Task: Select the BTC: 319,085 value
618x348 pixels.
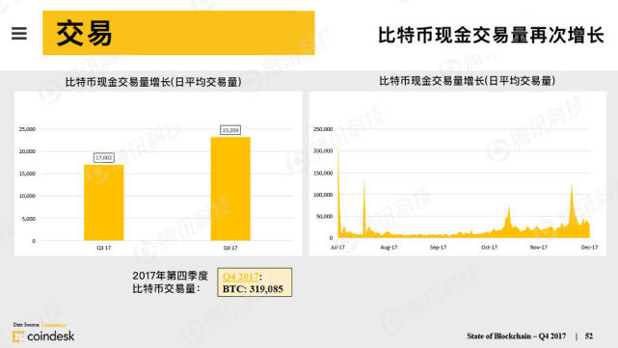Action: pyautogui.click(x=253, y=289)
